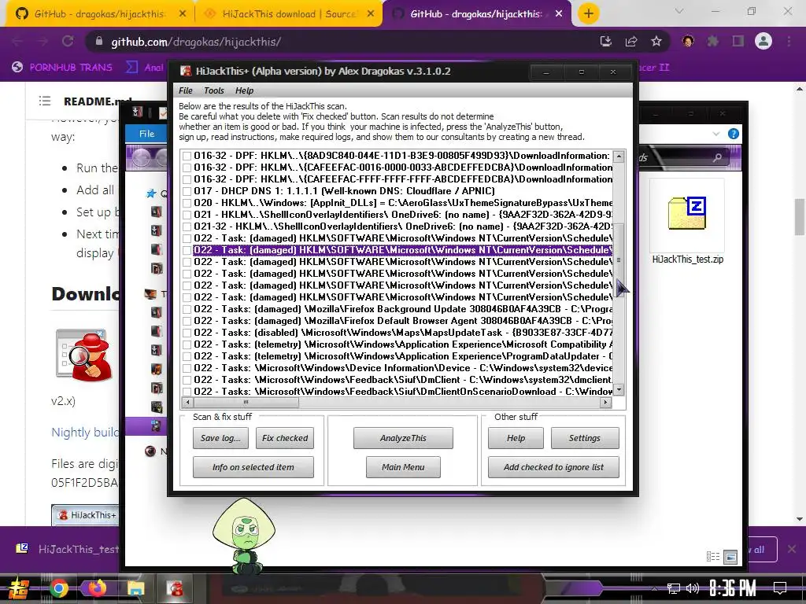Viewport: 806px width, 604px height.
Task: Switch to Explorer details view icon
Action: point(713,557)
